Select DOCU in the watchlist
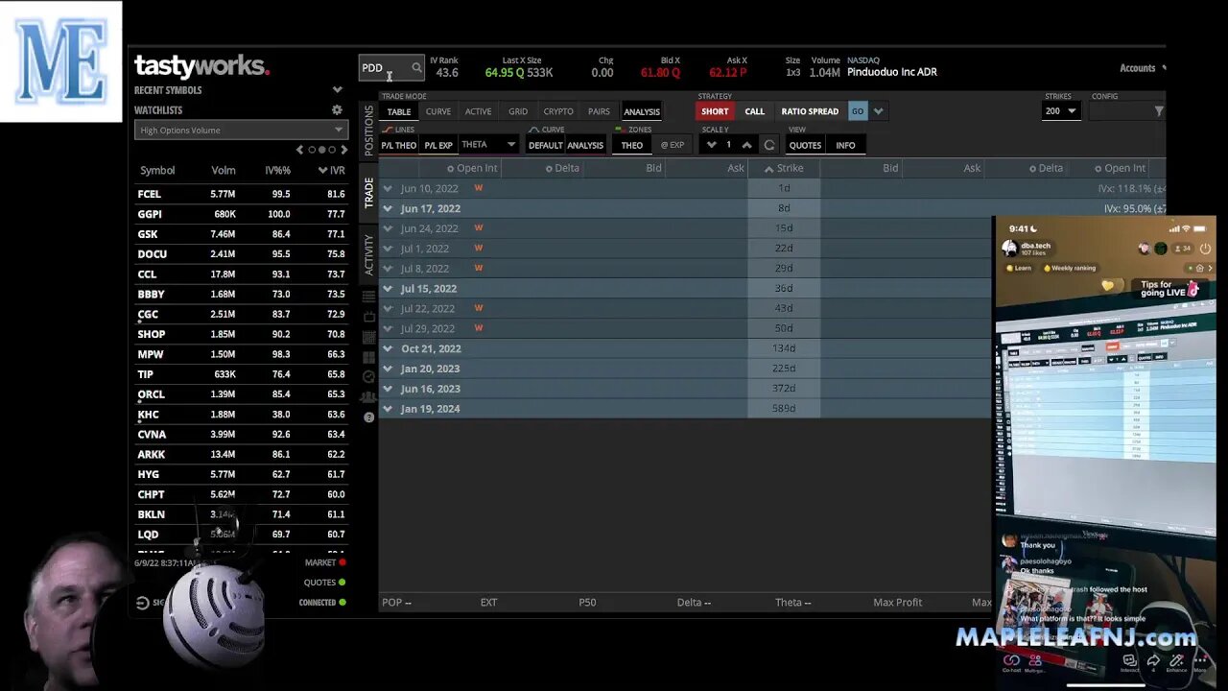The width and height of the screenshot is (1228, 691). (241, 254)
